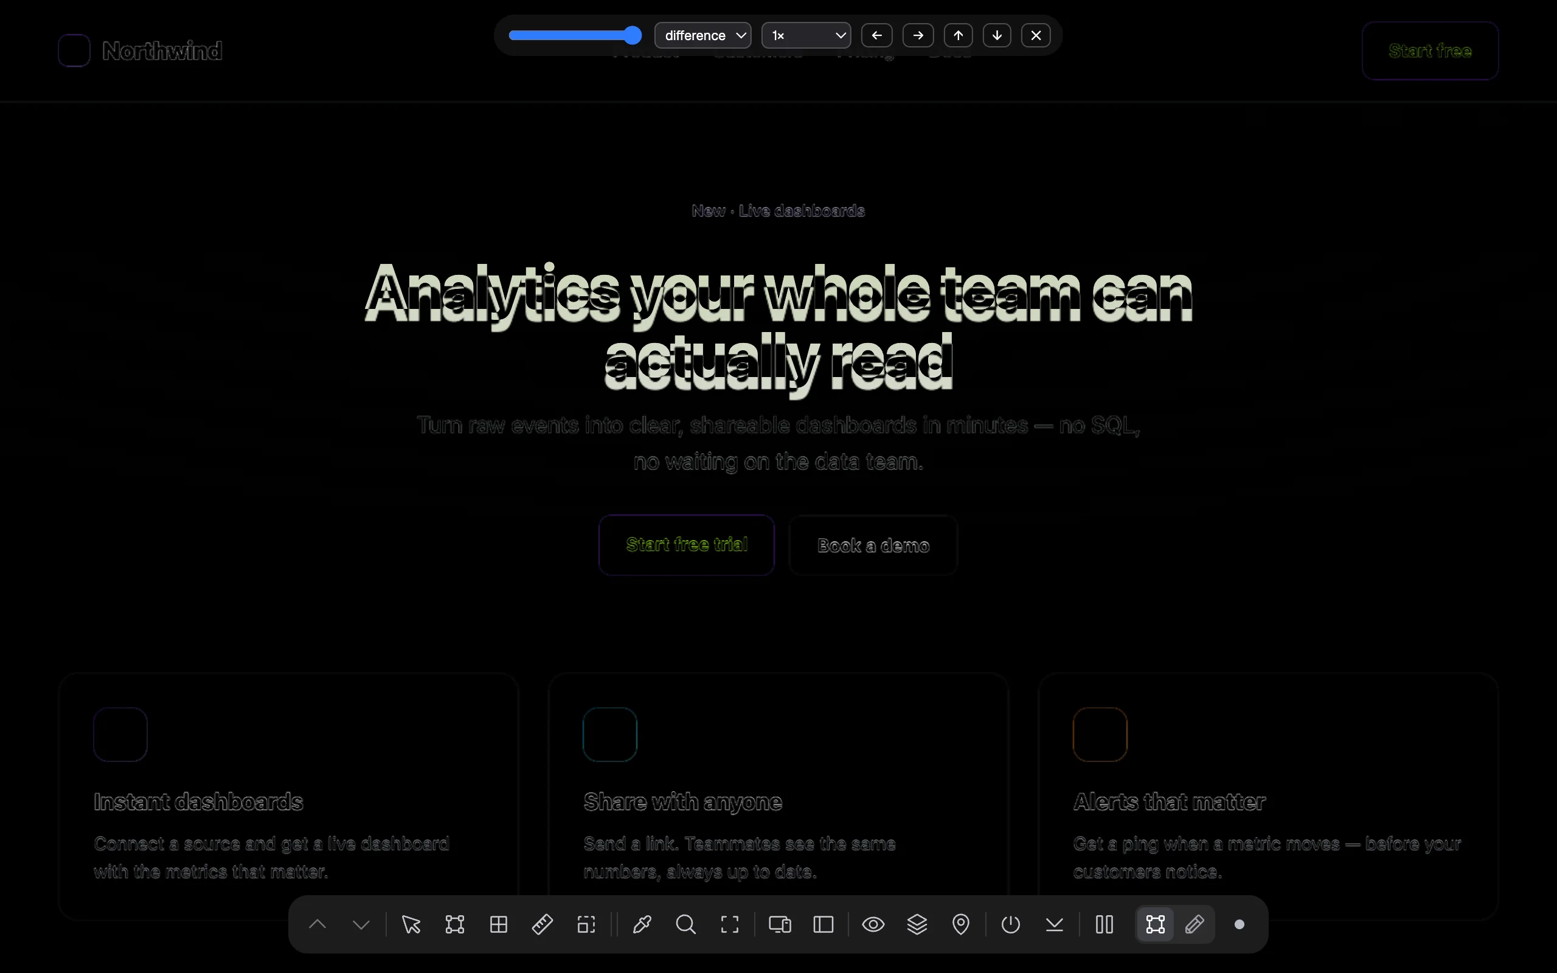Toggle the eye visibility icon
This screenshot has height=973, width=1557.
874,925
